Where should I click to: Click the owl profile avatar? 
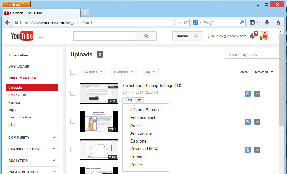[265, 36]
